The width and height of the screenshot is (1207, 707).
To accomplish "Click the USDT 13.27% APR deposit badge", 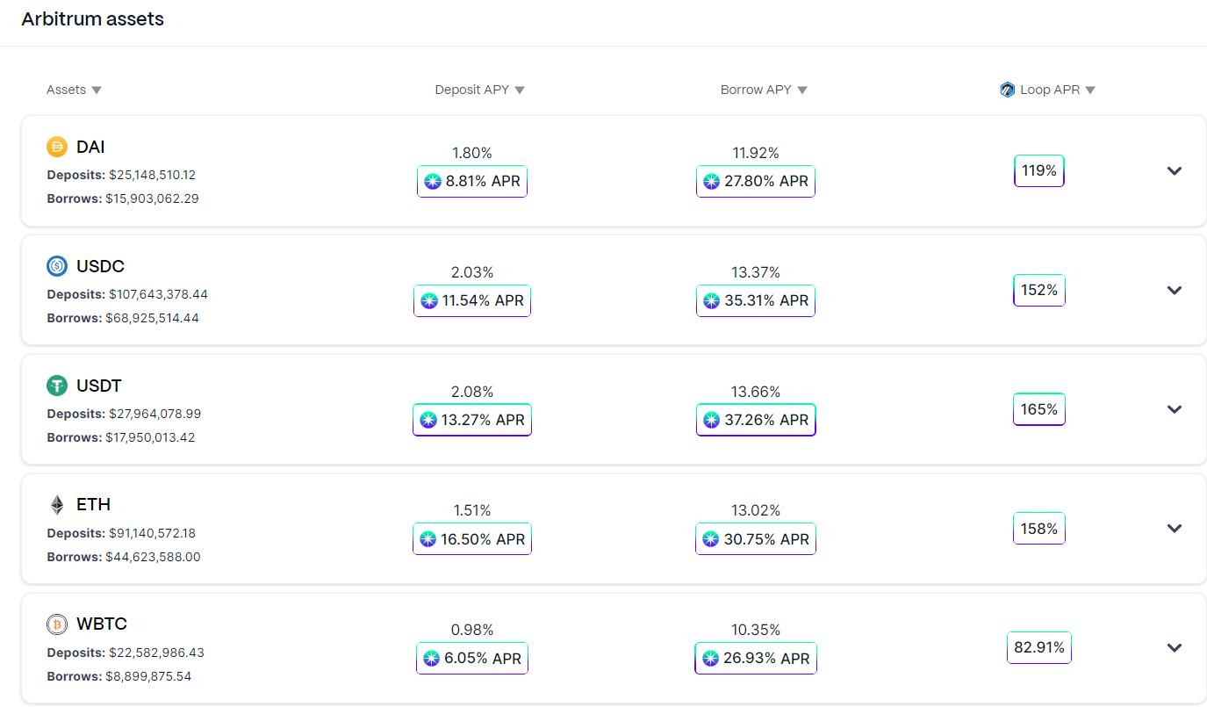I will (472, 420).
